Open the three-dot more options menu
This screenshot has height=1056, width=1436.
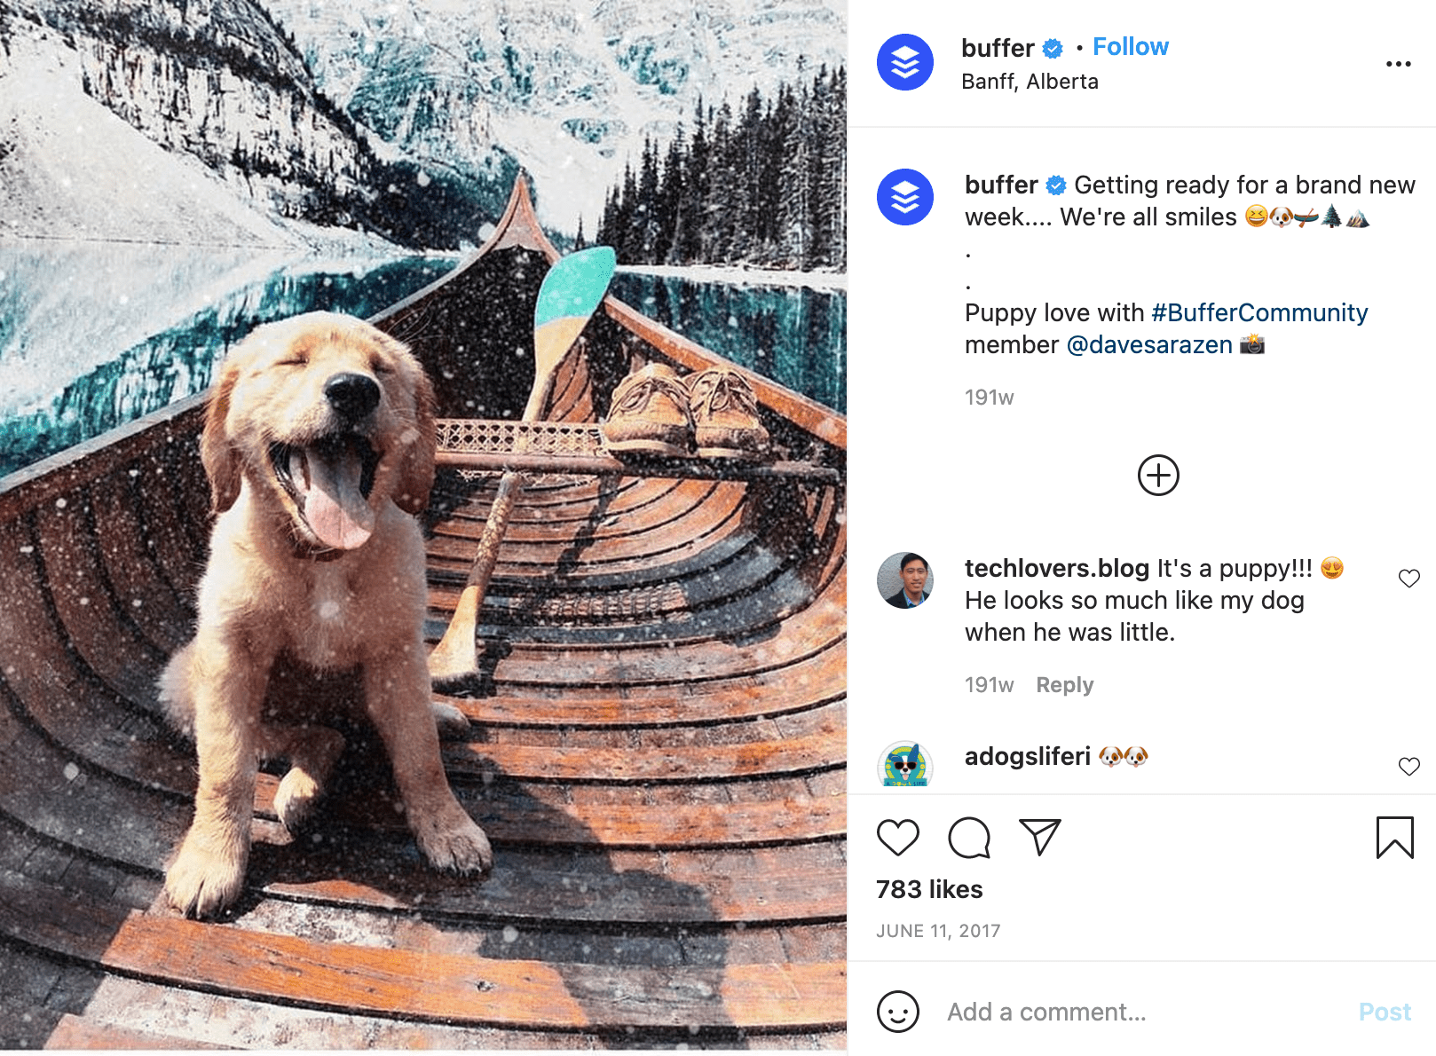[x=1398, y=64]
